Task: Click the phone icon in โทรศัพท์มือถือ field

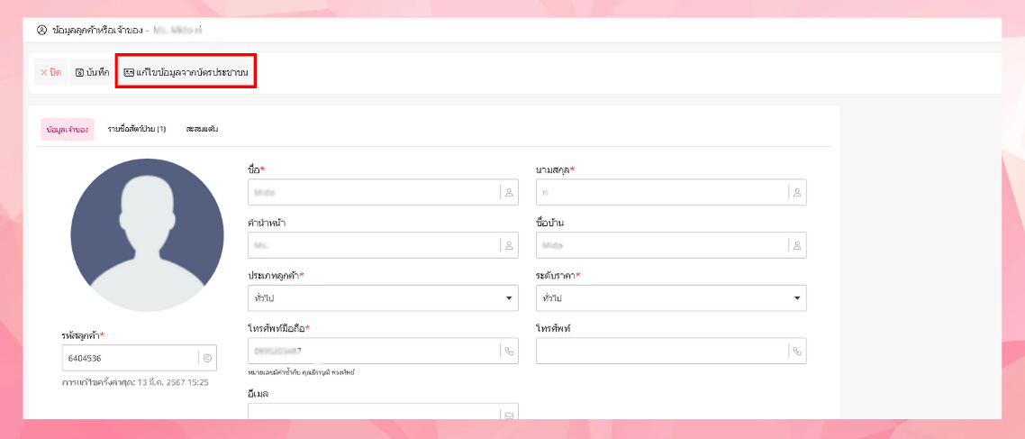Action: (509, 352)
